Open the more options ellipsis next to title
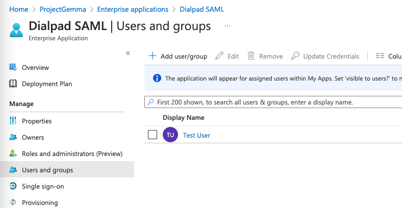This screenshot has height=208, width=402. click(x=228, y=26)
